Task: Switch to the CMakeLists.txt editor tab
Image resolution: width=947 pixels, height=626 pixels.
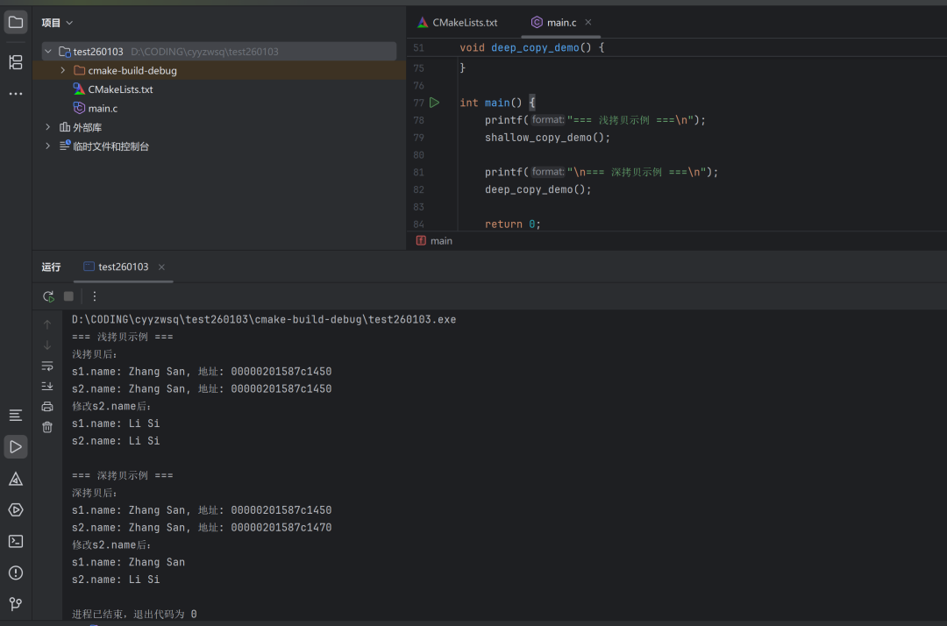Action: 464,23
